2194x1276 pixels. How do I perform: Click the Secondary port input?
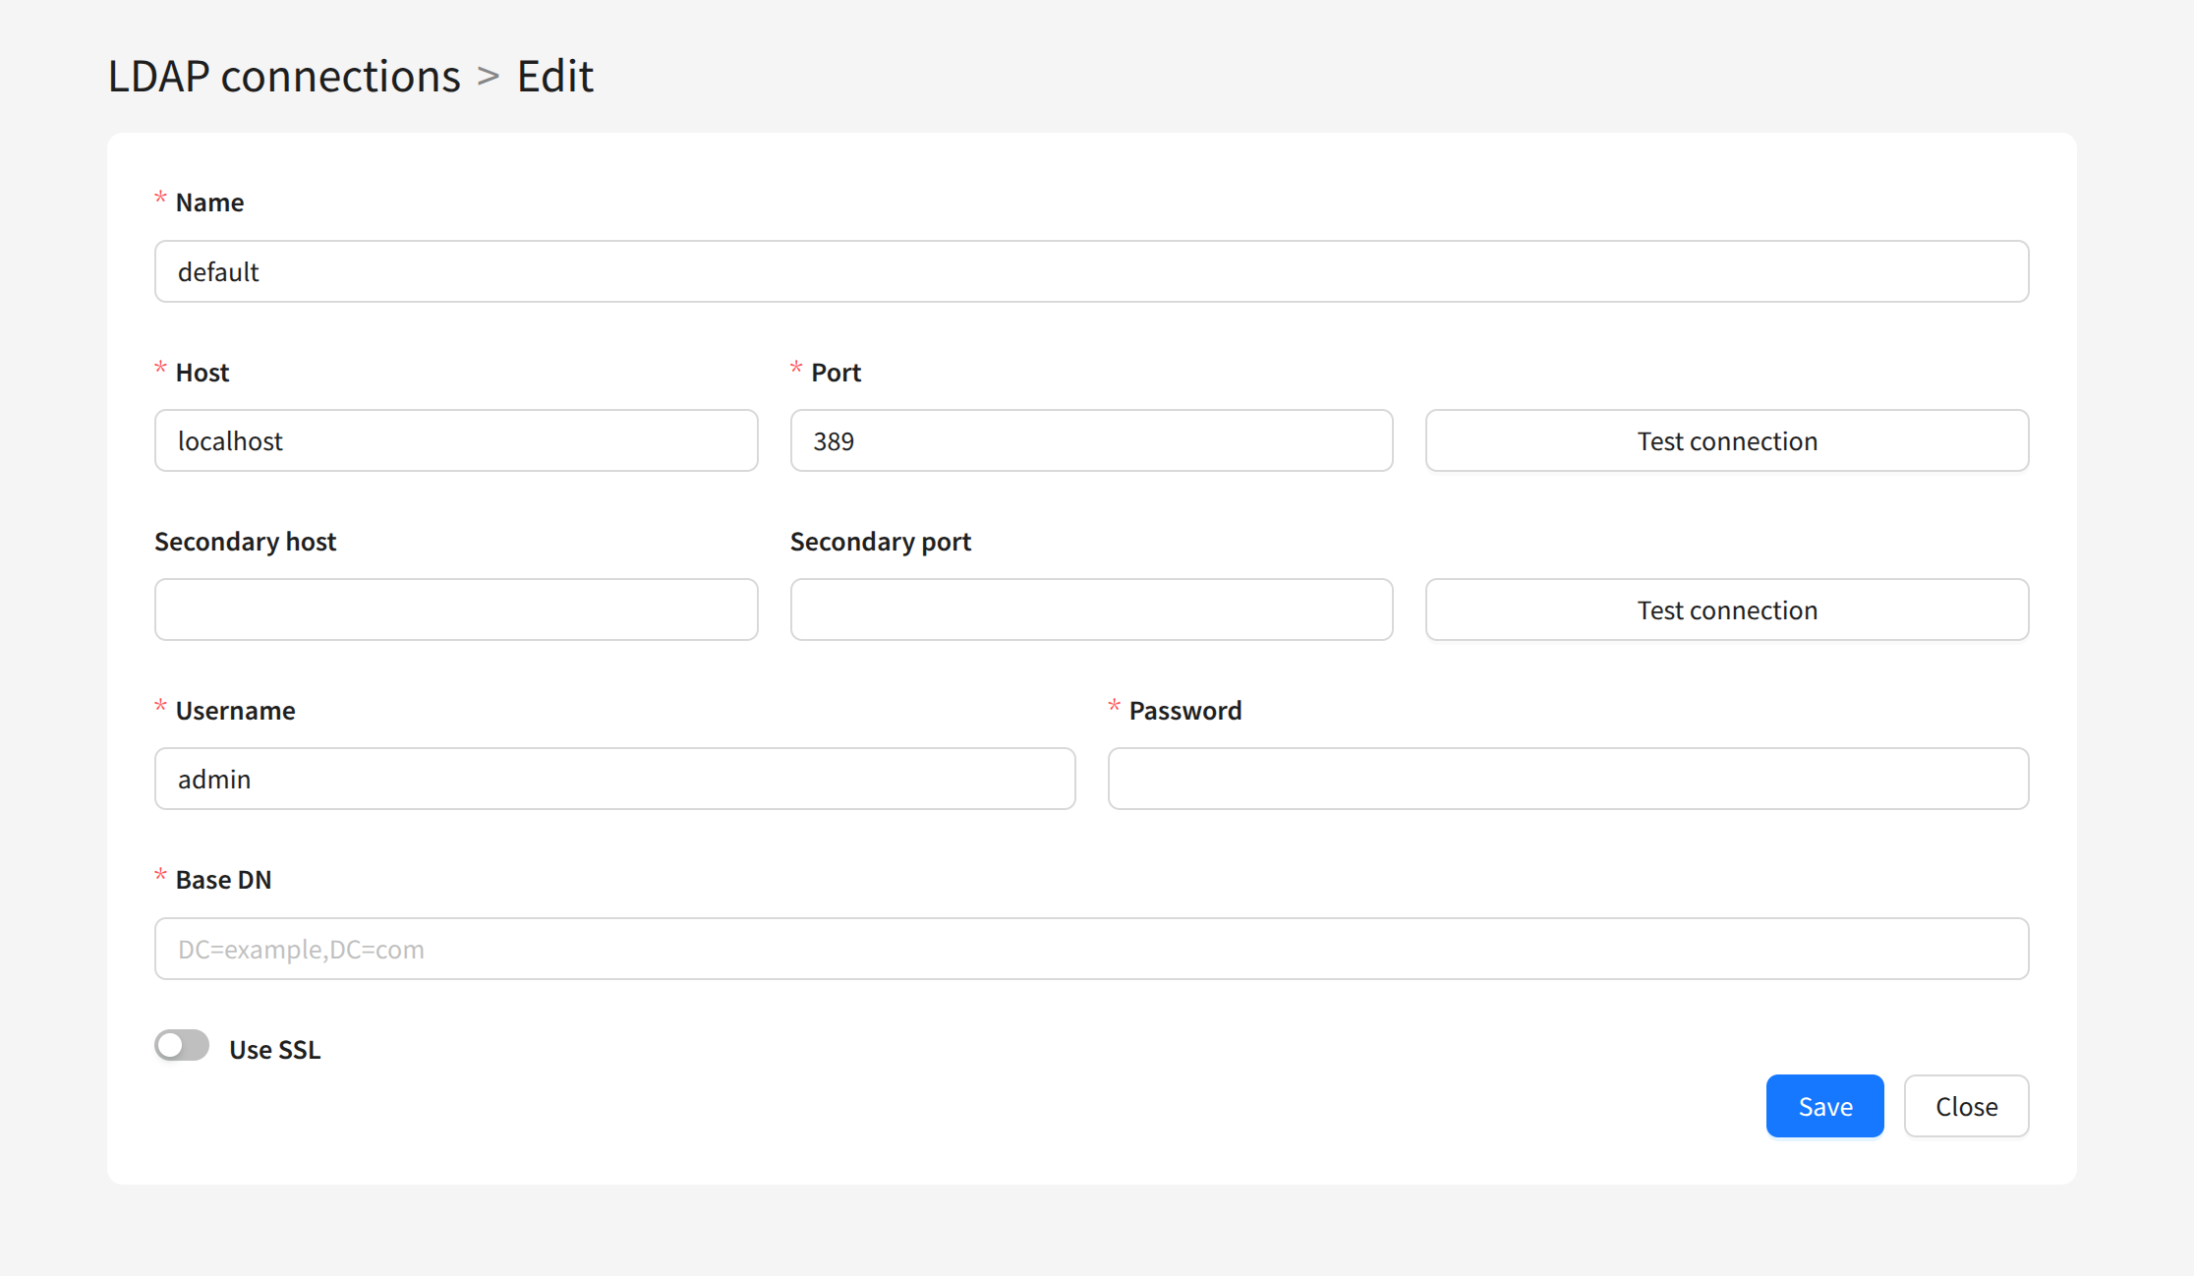1091,609
